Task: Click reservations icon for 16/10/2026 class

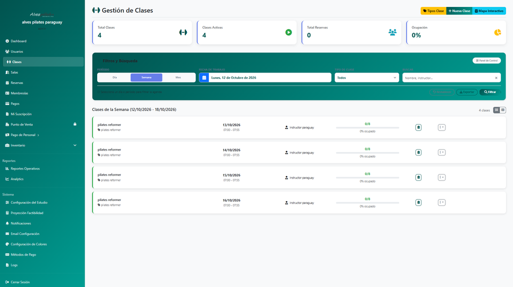Action: pos(418,202)
